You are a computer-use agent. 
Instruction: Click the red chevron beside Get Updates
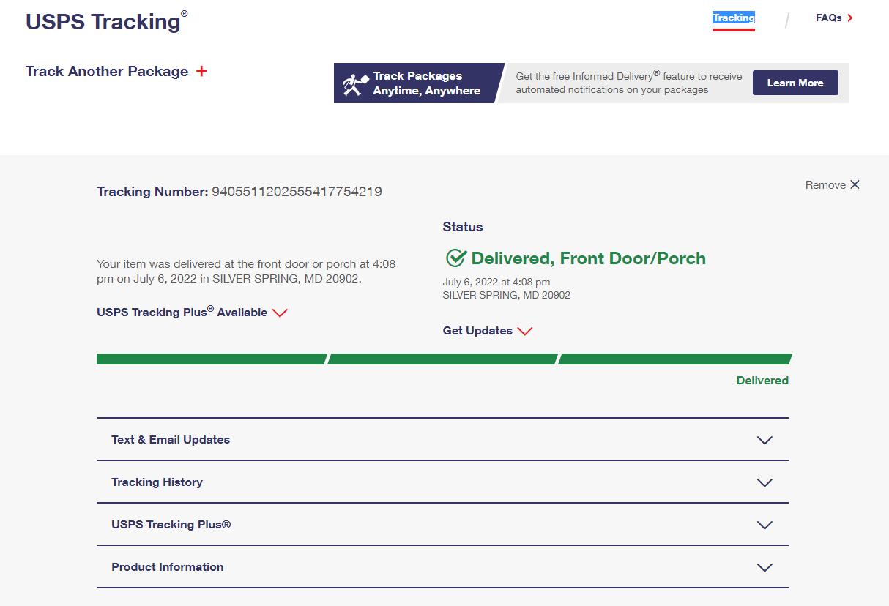(524, 332)
